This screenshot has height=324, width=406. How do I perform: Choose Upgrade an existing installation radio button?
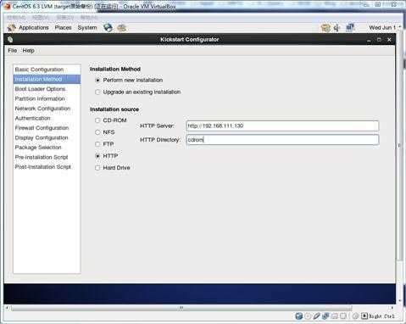(97, 92)
